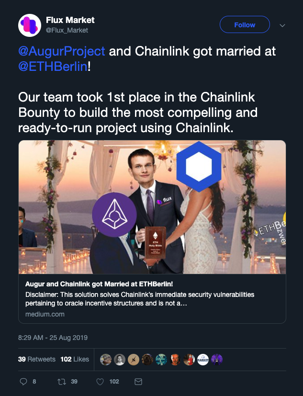View the 102 Likes list

point(75,359)
